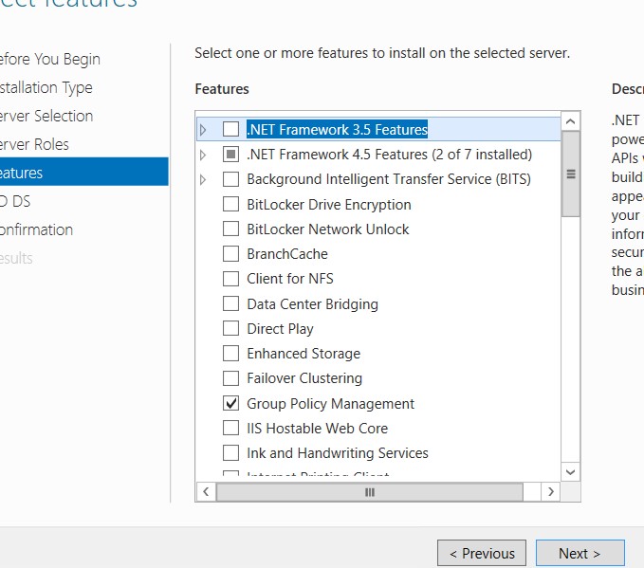Check the Enhanced Storage checkbox

point(230,353)
